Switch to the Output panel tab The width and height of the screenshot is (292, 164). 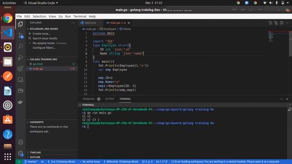109,99
